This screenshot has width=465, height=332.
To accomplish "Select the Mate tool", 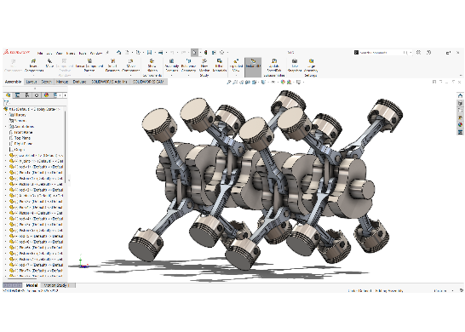I will coord(49,64).
